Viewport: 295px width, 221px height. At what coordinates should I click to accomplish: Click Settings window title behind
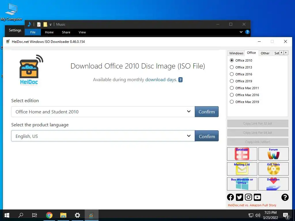click(x=15, y=30)
